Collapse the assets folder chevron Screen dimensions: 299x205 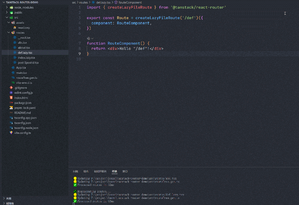click(x=9, y=22)
